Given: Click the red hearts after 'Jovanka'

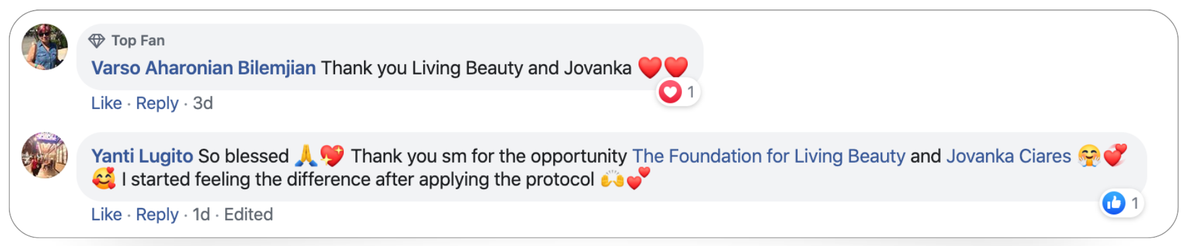Looking at the screenshot, I should click(663, 67).
